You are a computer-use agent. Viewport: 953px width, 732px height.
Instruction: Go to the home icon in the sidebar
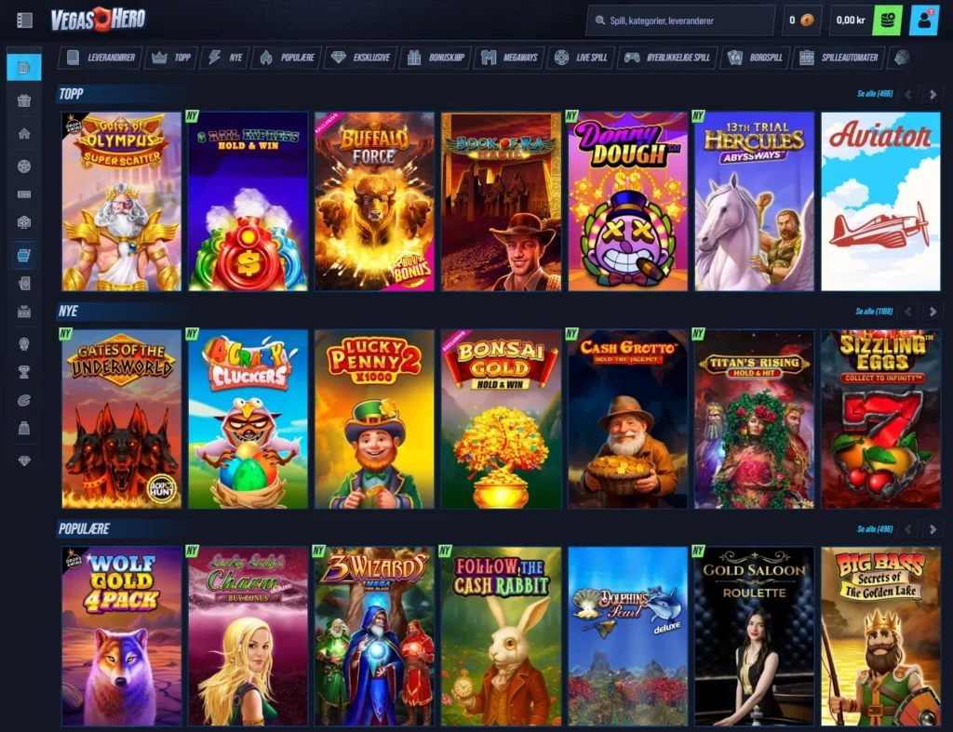[x=24, y=133]
